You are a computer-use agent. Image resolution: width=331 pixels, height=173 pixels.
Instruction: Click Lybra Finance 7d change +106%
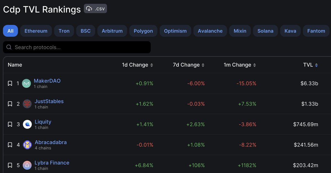point(197,165)
